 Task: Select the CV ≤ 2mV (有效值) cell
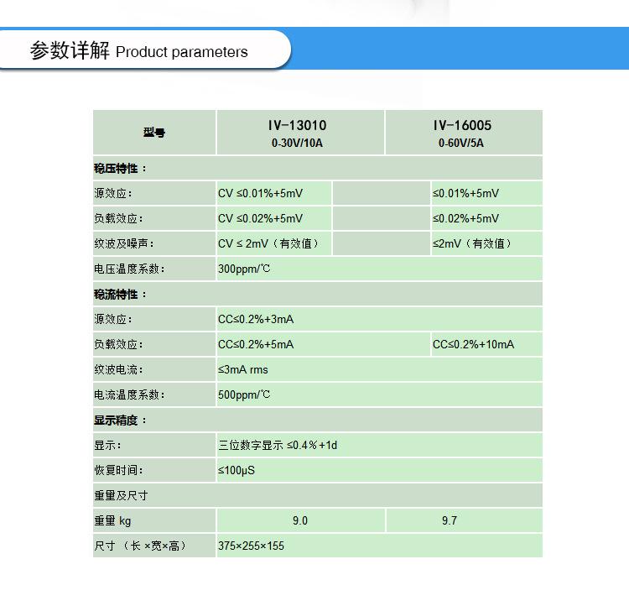coord(268,244)
